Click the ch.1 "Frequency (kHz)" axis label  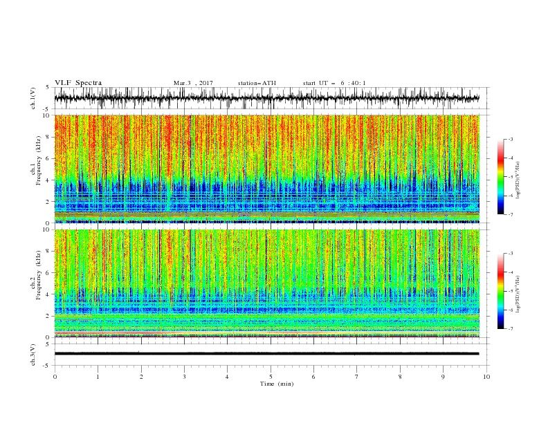tap(39, 160)
